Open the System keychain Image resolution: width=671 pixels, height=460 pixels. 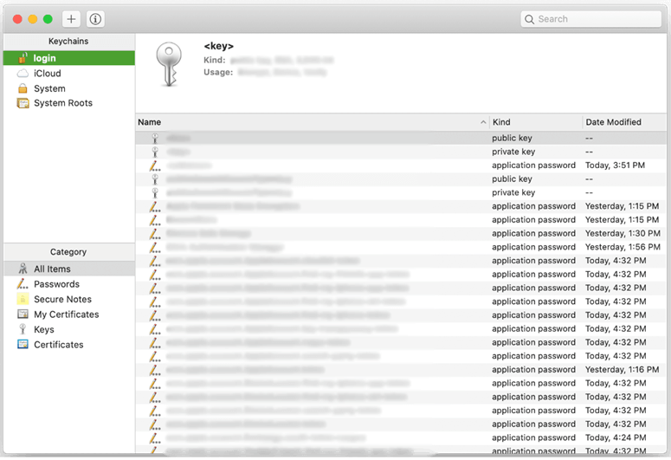pyautogui.click(x=49, y=88)
